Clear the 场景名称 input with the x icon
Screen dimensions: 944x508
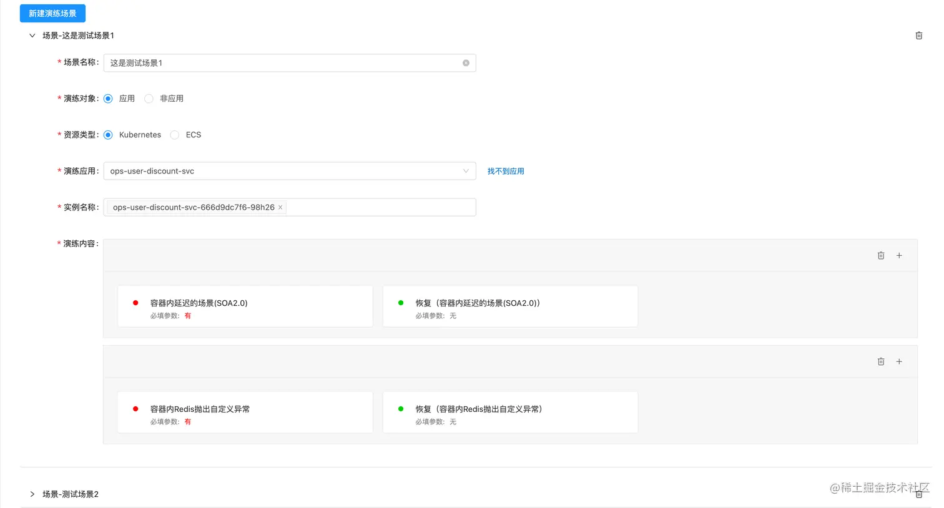pos(466,63)
